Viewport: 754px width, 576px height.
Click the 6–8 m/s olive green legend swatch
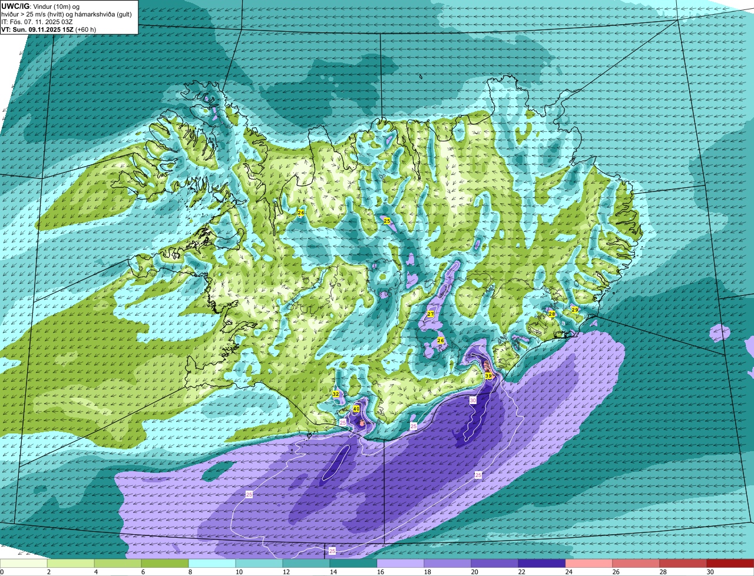(x=165, y=563)
